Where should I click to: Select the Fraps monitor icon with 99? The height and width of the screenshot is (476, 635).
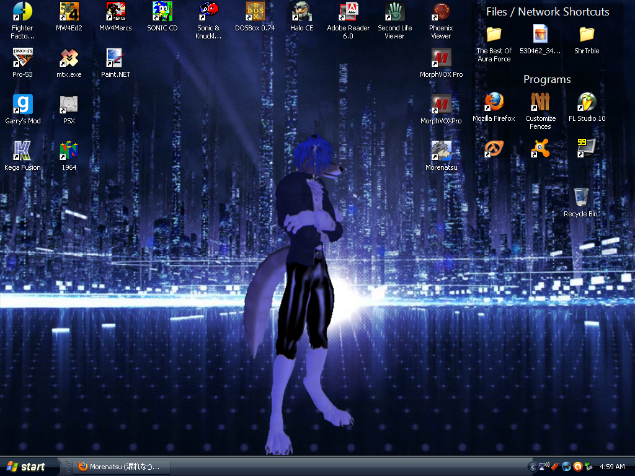pyautogui.click(x=587, y=149)
